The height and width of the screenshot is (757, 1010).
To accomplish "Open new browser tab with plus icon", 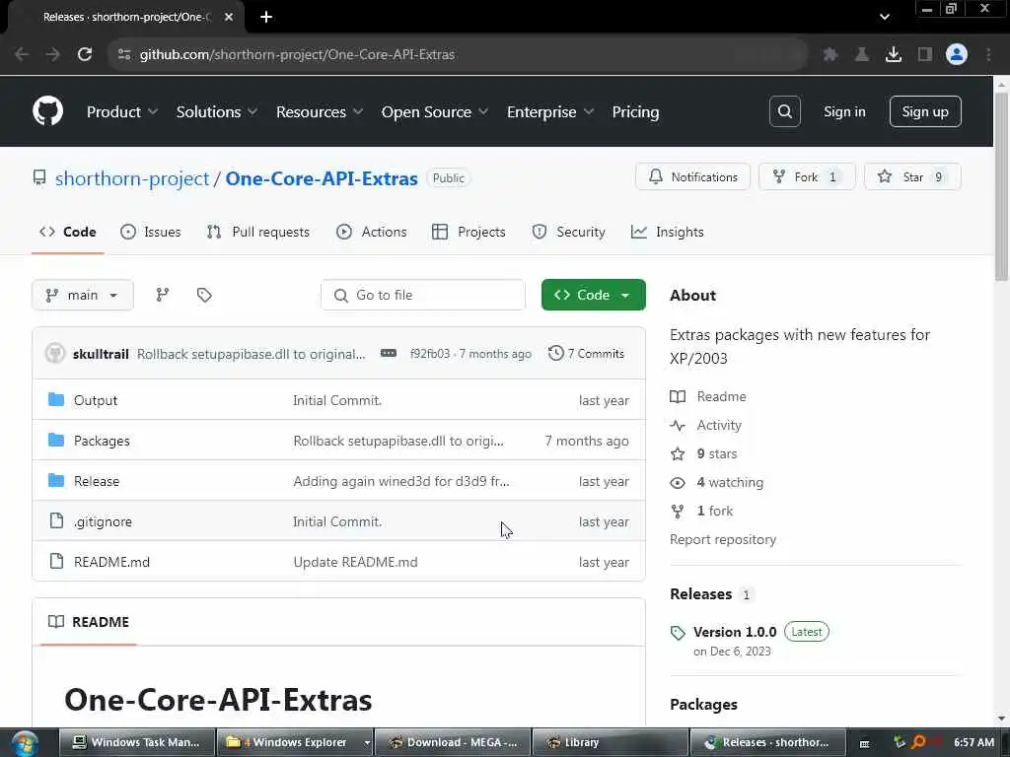I will tap(266, 17).
